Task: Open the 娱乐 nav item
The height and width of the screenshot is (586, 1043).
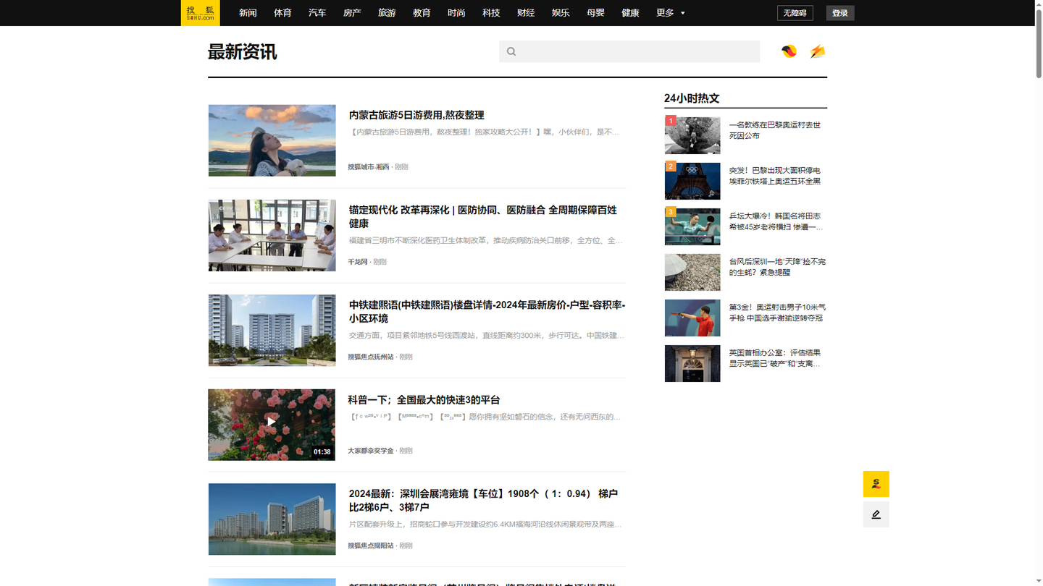Action: tap(561, 13)
